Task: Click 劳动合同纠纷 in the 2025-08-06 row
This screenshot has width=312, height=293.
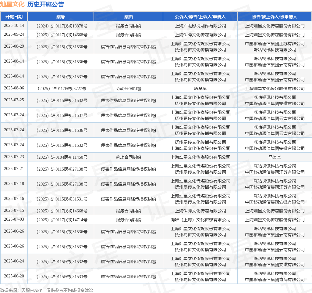Action: 129,89
